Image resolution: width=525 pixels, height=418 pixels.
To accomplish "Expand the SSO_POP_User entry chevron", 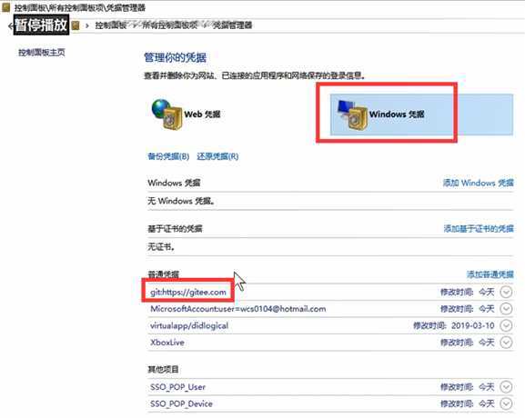I will click(x=506, y=387).
